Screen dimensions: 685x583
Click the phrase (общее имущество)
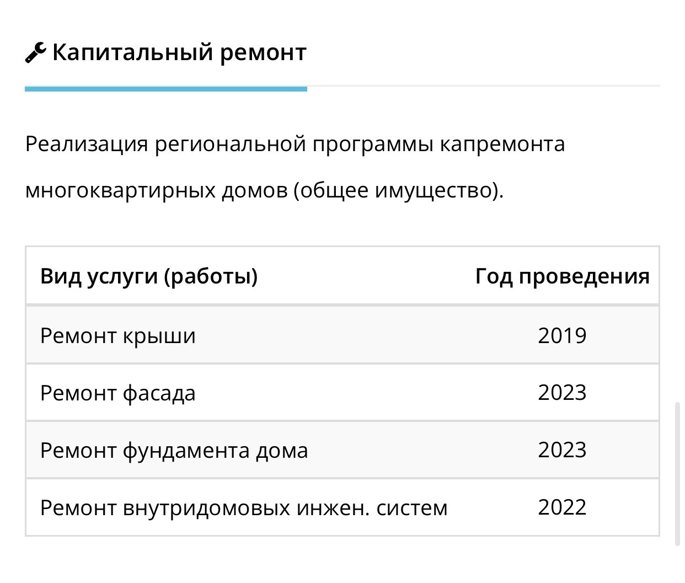point(398,190)
